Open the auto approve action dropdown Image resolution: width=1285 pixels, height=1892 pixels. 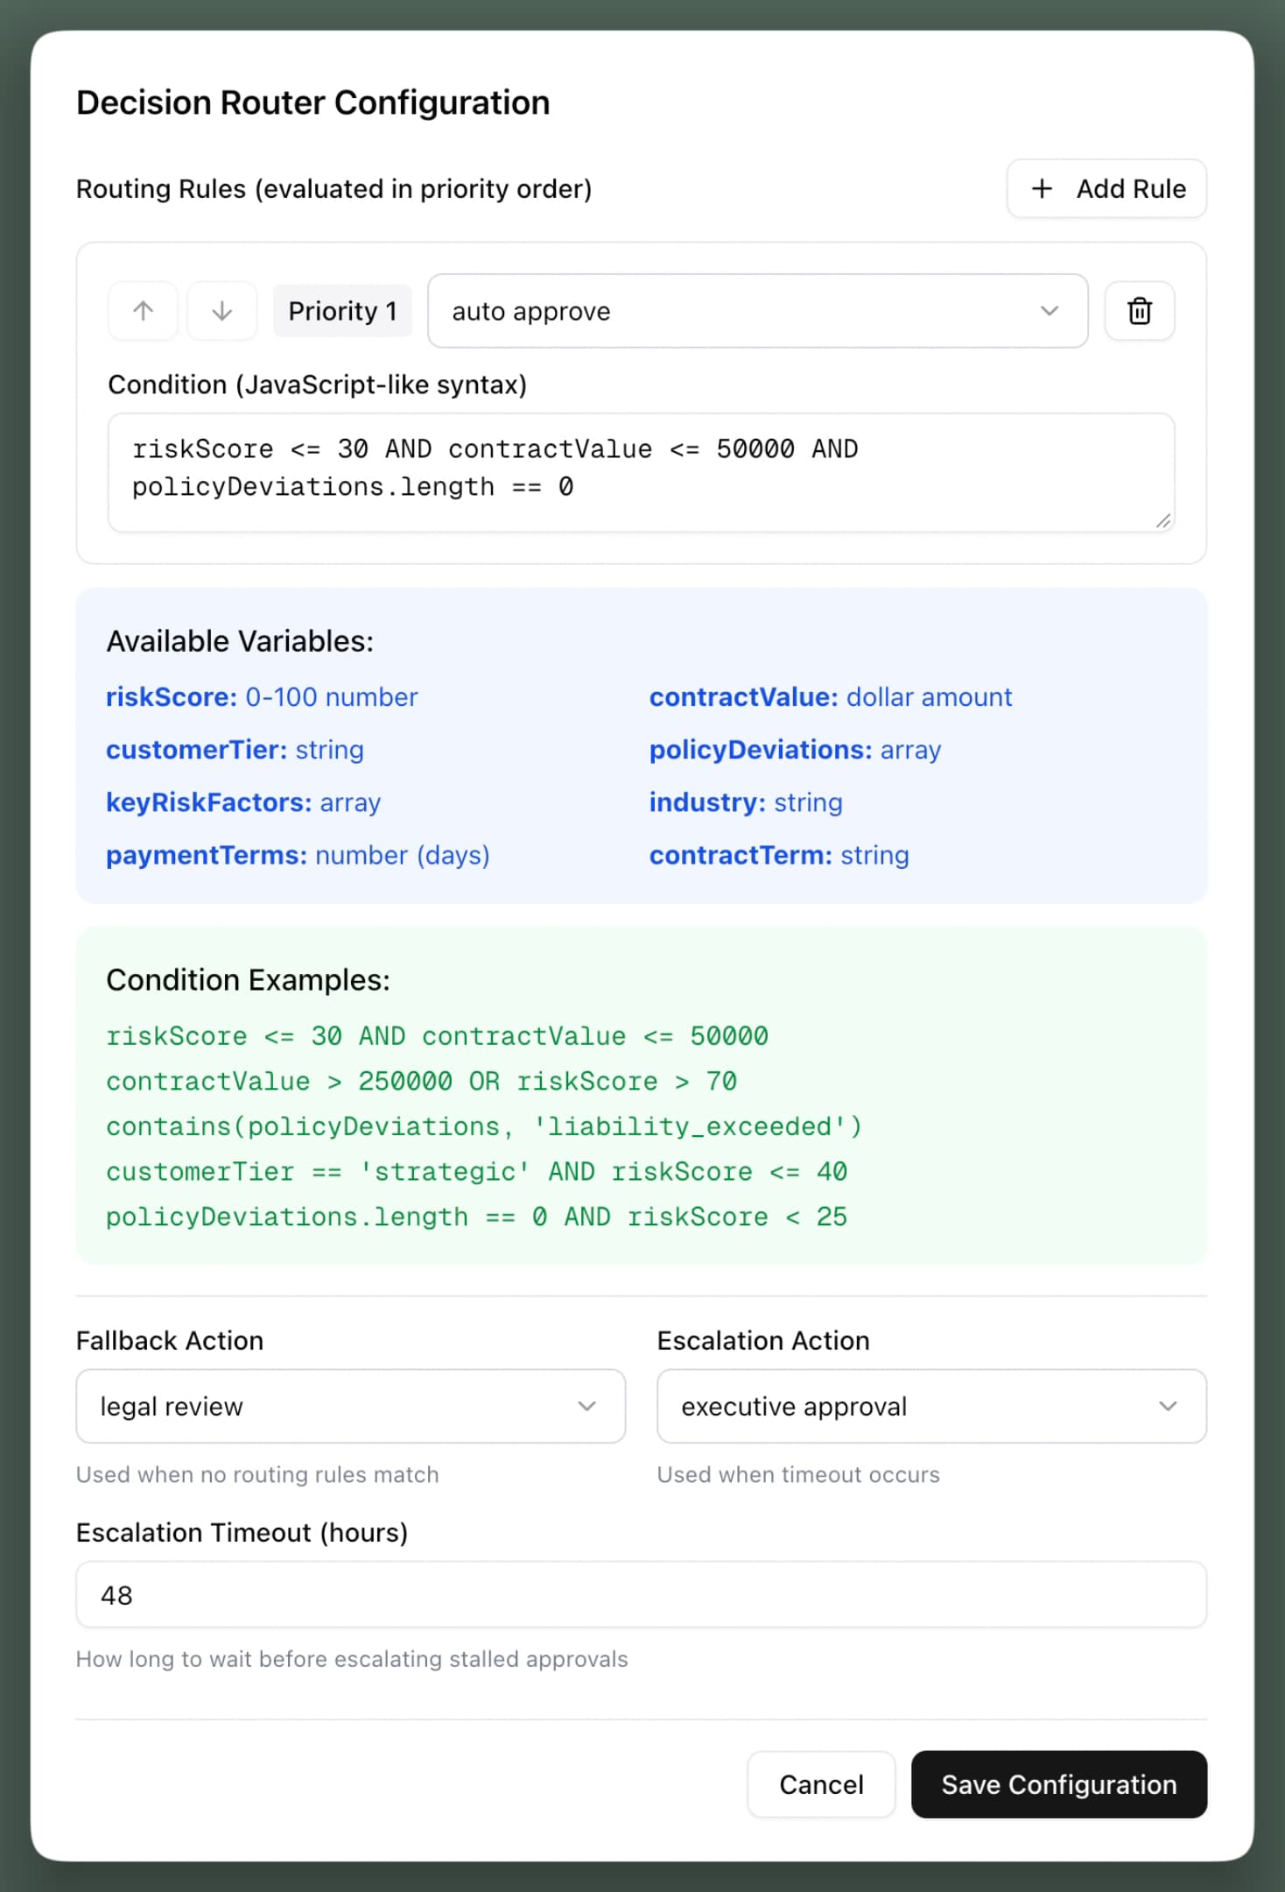coord(757,311)
